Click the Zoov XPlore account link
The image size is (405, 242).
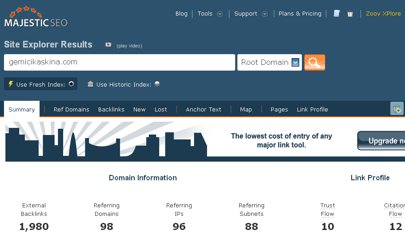383,14
